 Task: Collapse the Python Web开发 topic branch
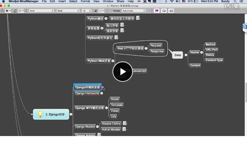[x=113, y=61]
